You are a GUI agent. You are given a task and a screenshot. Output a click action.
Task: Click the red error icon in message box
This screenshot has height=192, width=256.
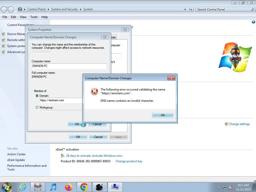coord(94,91)
